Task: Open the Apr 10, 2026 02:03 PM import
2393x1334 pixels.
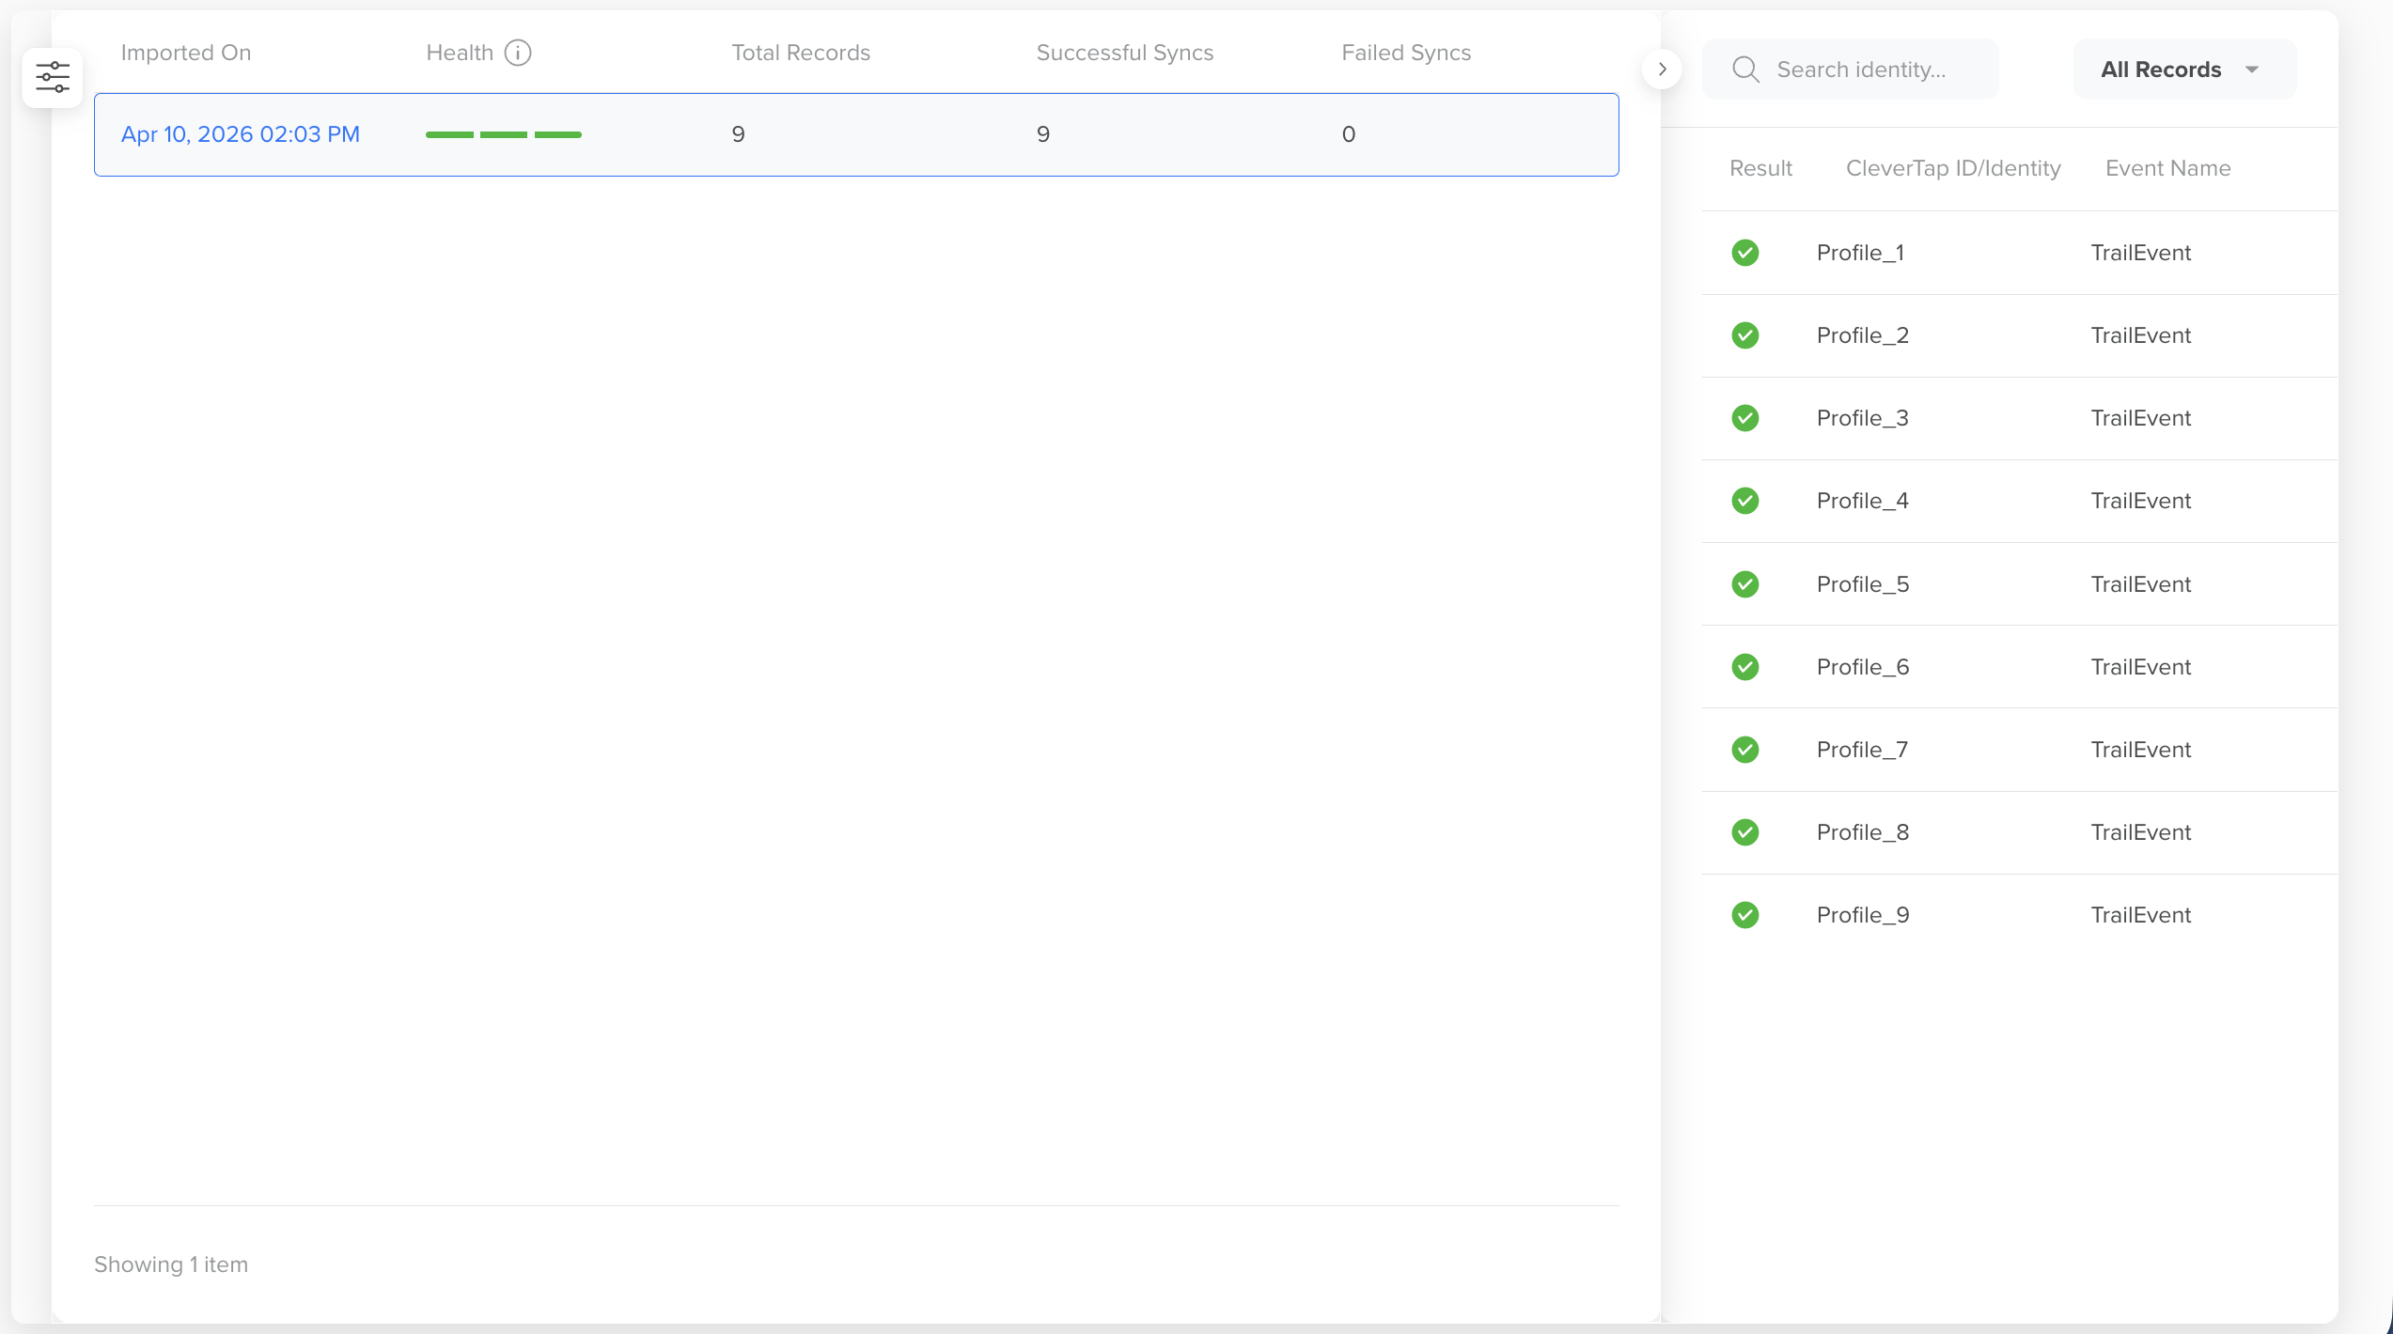Action: click(241, 134)
